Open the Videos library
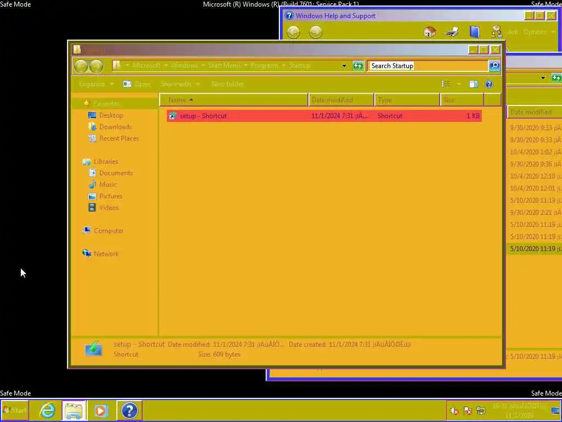The image size is (562, 422). pos(109,207)
